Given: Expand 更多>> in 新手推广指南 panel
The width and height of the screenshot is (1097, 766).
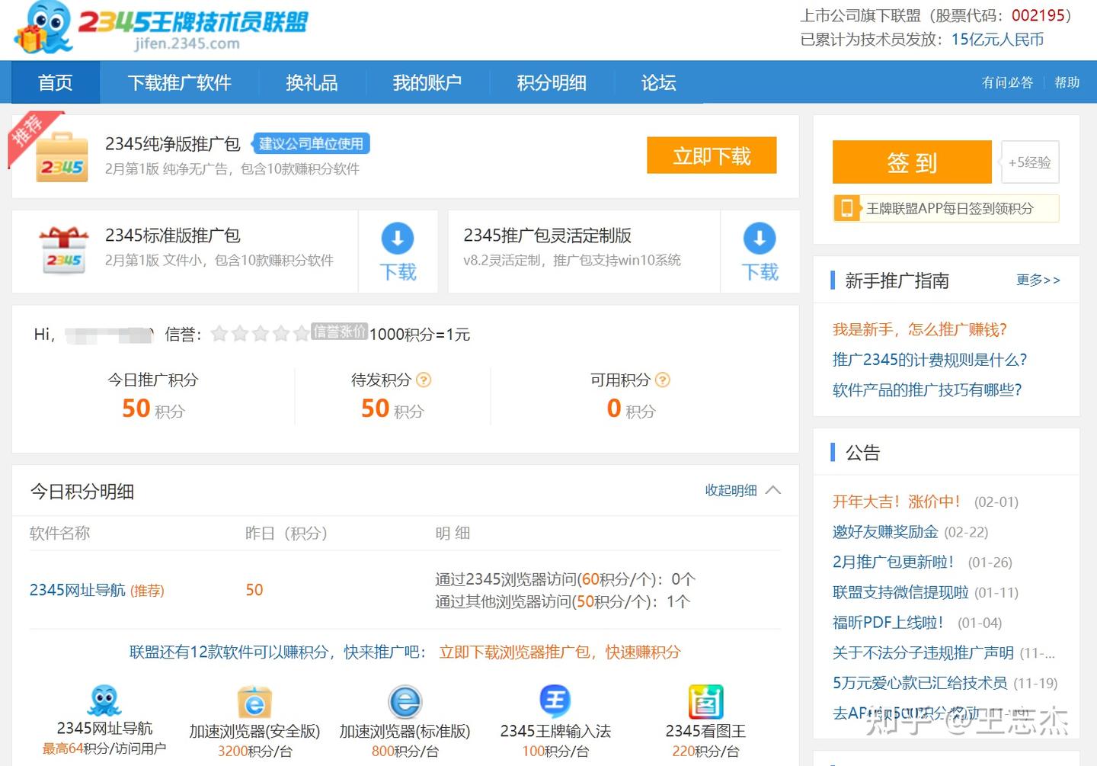Looking at the screenshot, I should [1038, 280].
